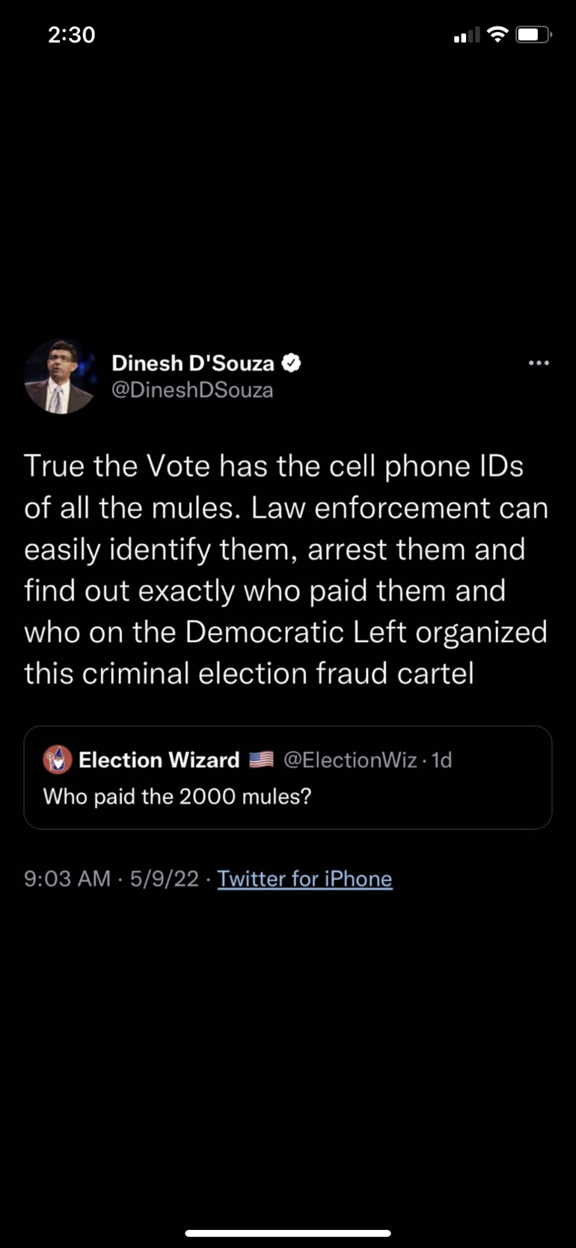Tap the 2:30 clock in status bar
This screenshot has width=576, height=1248.
(x=72, y=34)
